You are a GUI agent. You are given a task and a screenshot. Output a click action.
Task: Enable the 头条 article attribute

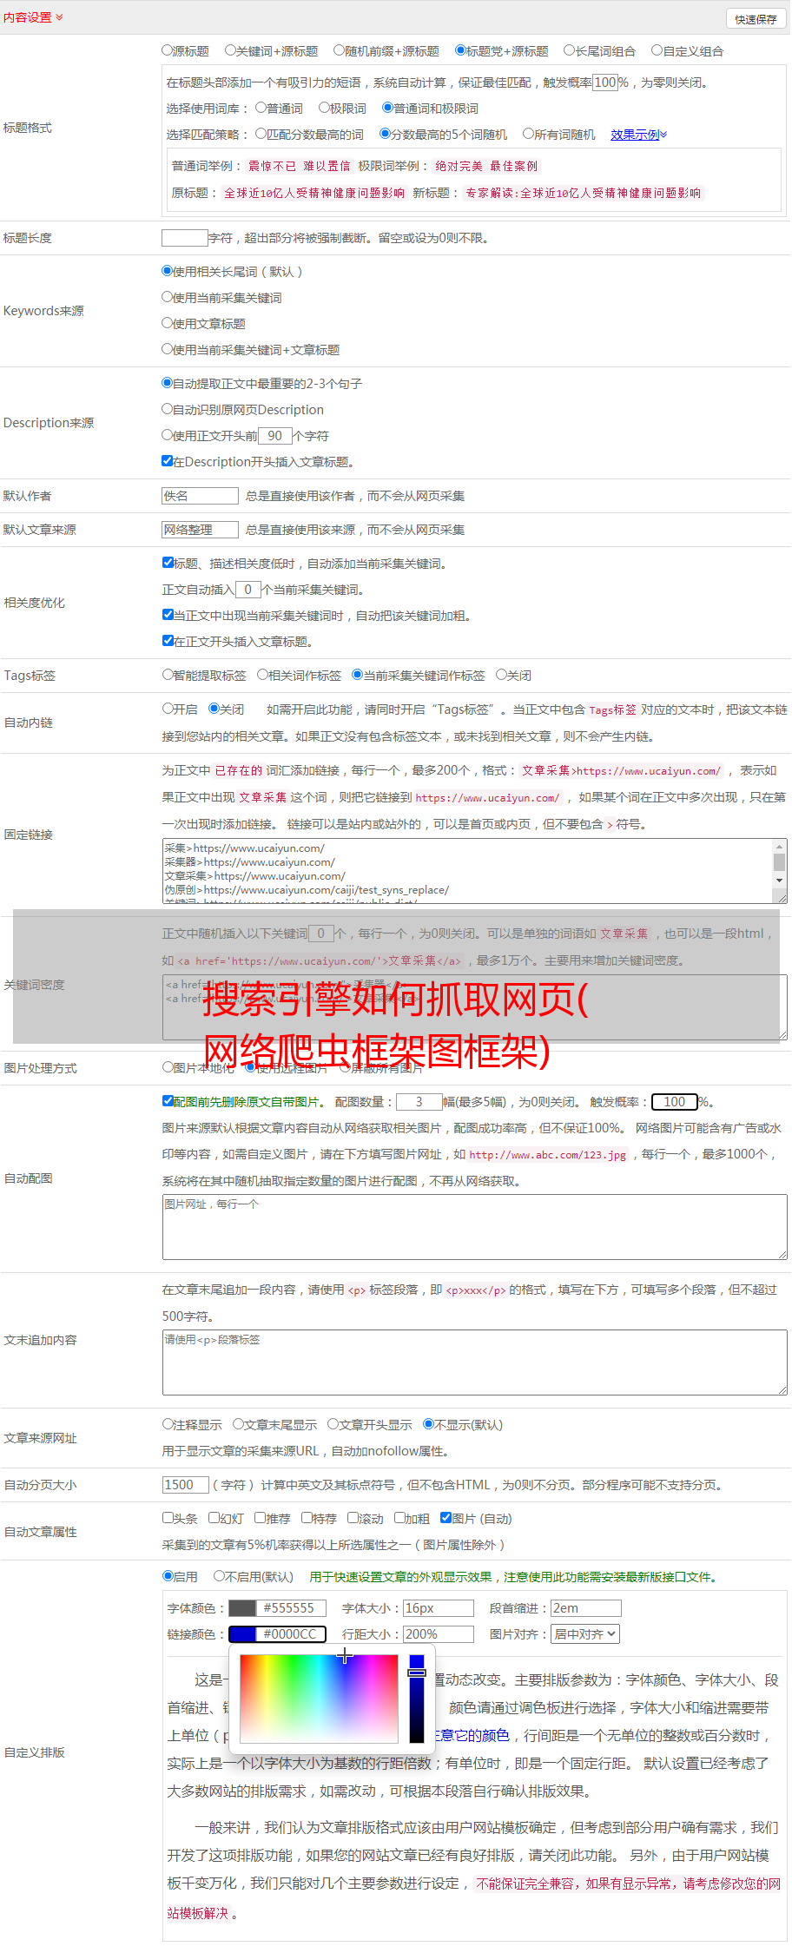pyautogui.click(x=168, y=1518)
